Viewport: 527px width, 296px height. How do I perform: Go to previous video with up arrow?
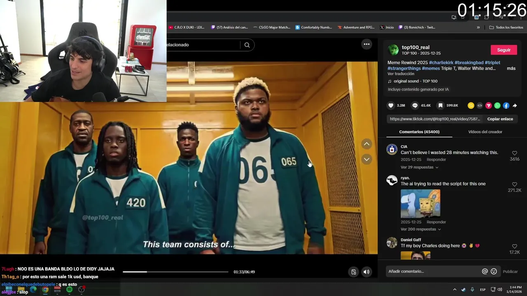366,144
